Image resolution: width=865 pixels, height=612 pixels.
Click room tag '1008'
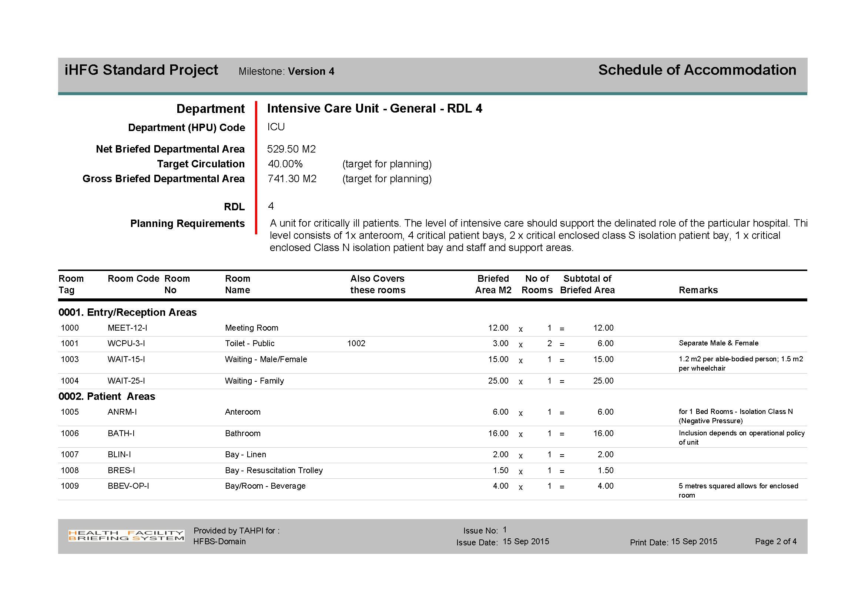click(x=70, y=470)
